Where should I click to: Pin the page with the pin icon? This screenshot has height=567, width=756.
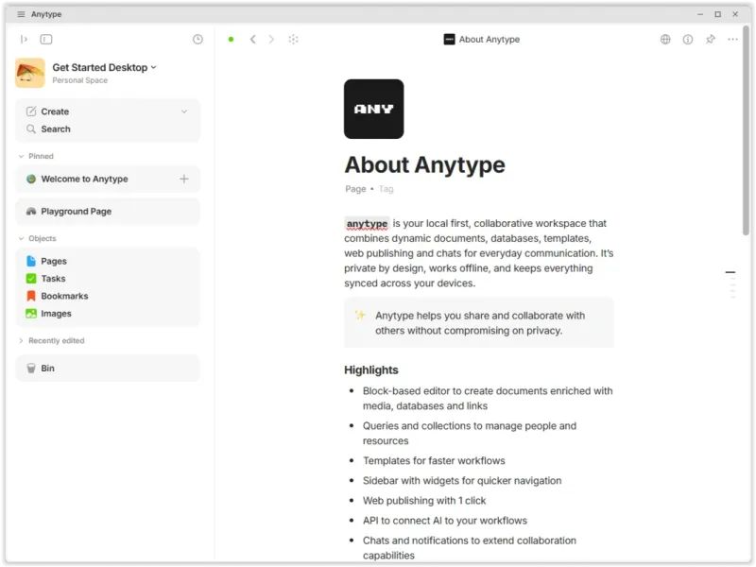[711, 39]
